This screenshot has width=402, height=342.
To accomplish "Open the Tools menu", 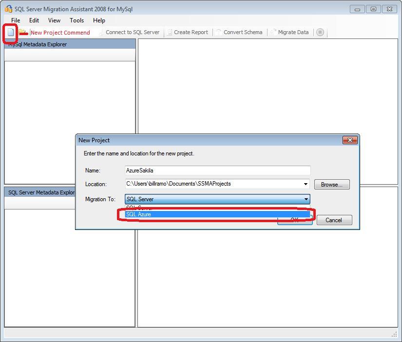I will coord(76,20).
